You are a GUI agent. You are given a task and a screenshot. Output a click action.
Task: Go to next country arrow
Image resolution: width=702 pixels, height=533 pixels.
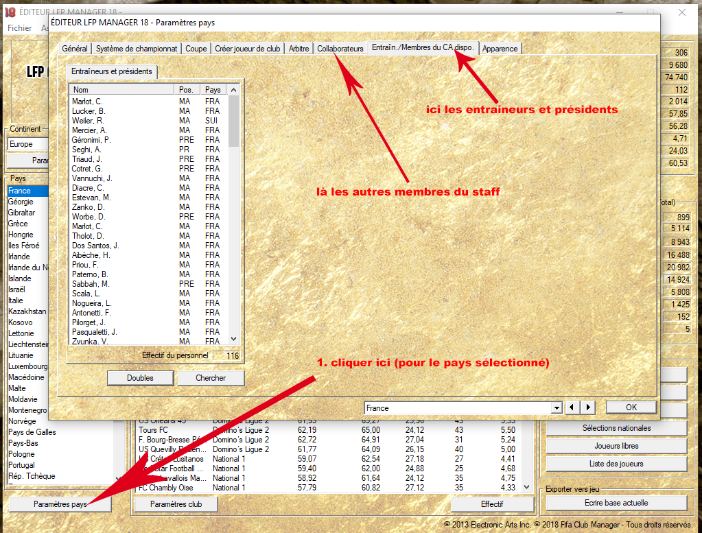[588, 407]
